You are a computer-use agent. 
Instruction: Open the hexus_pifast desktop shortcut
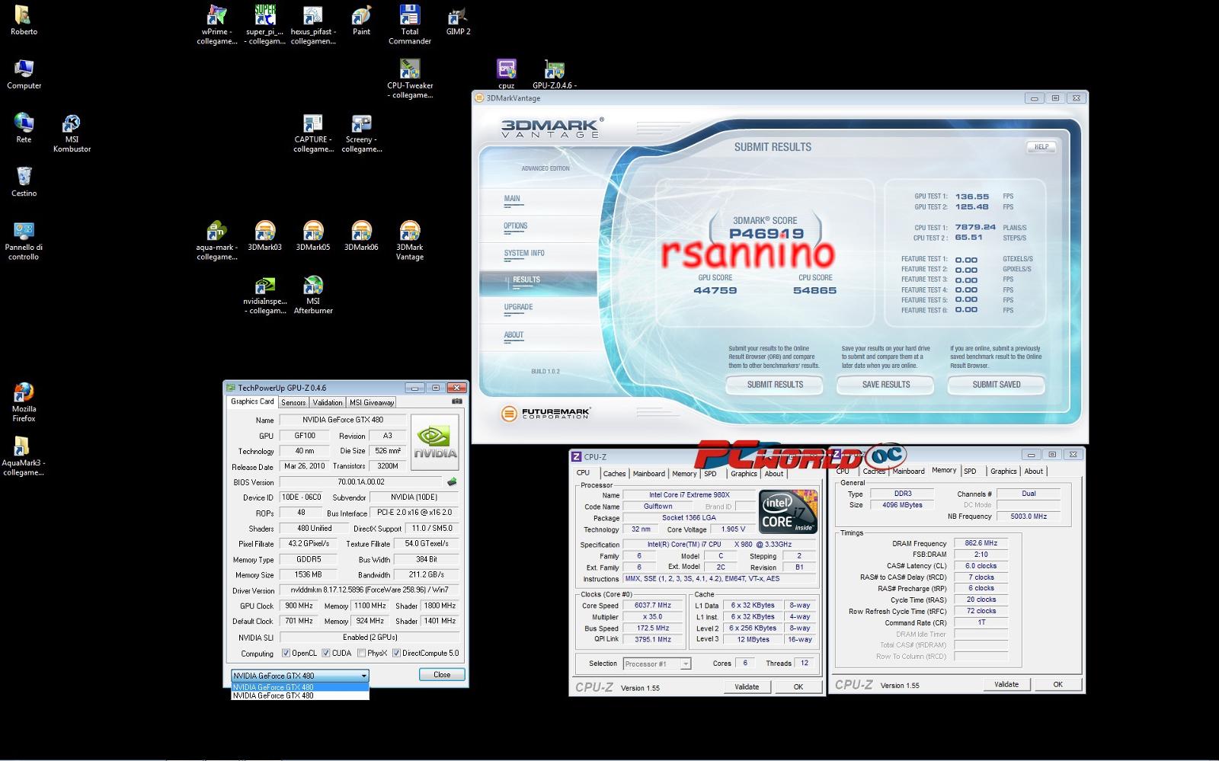[x=313, y=25]
